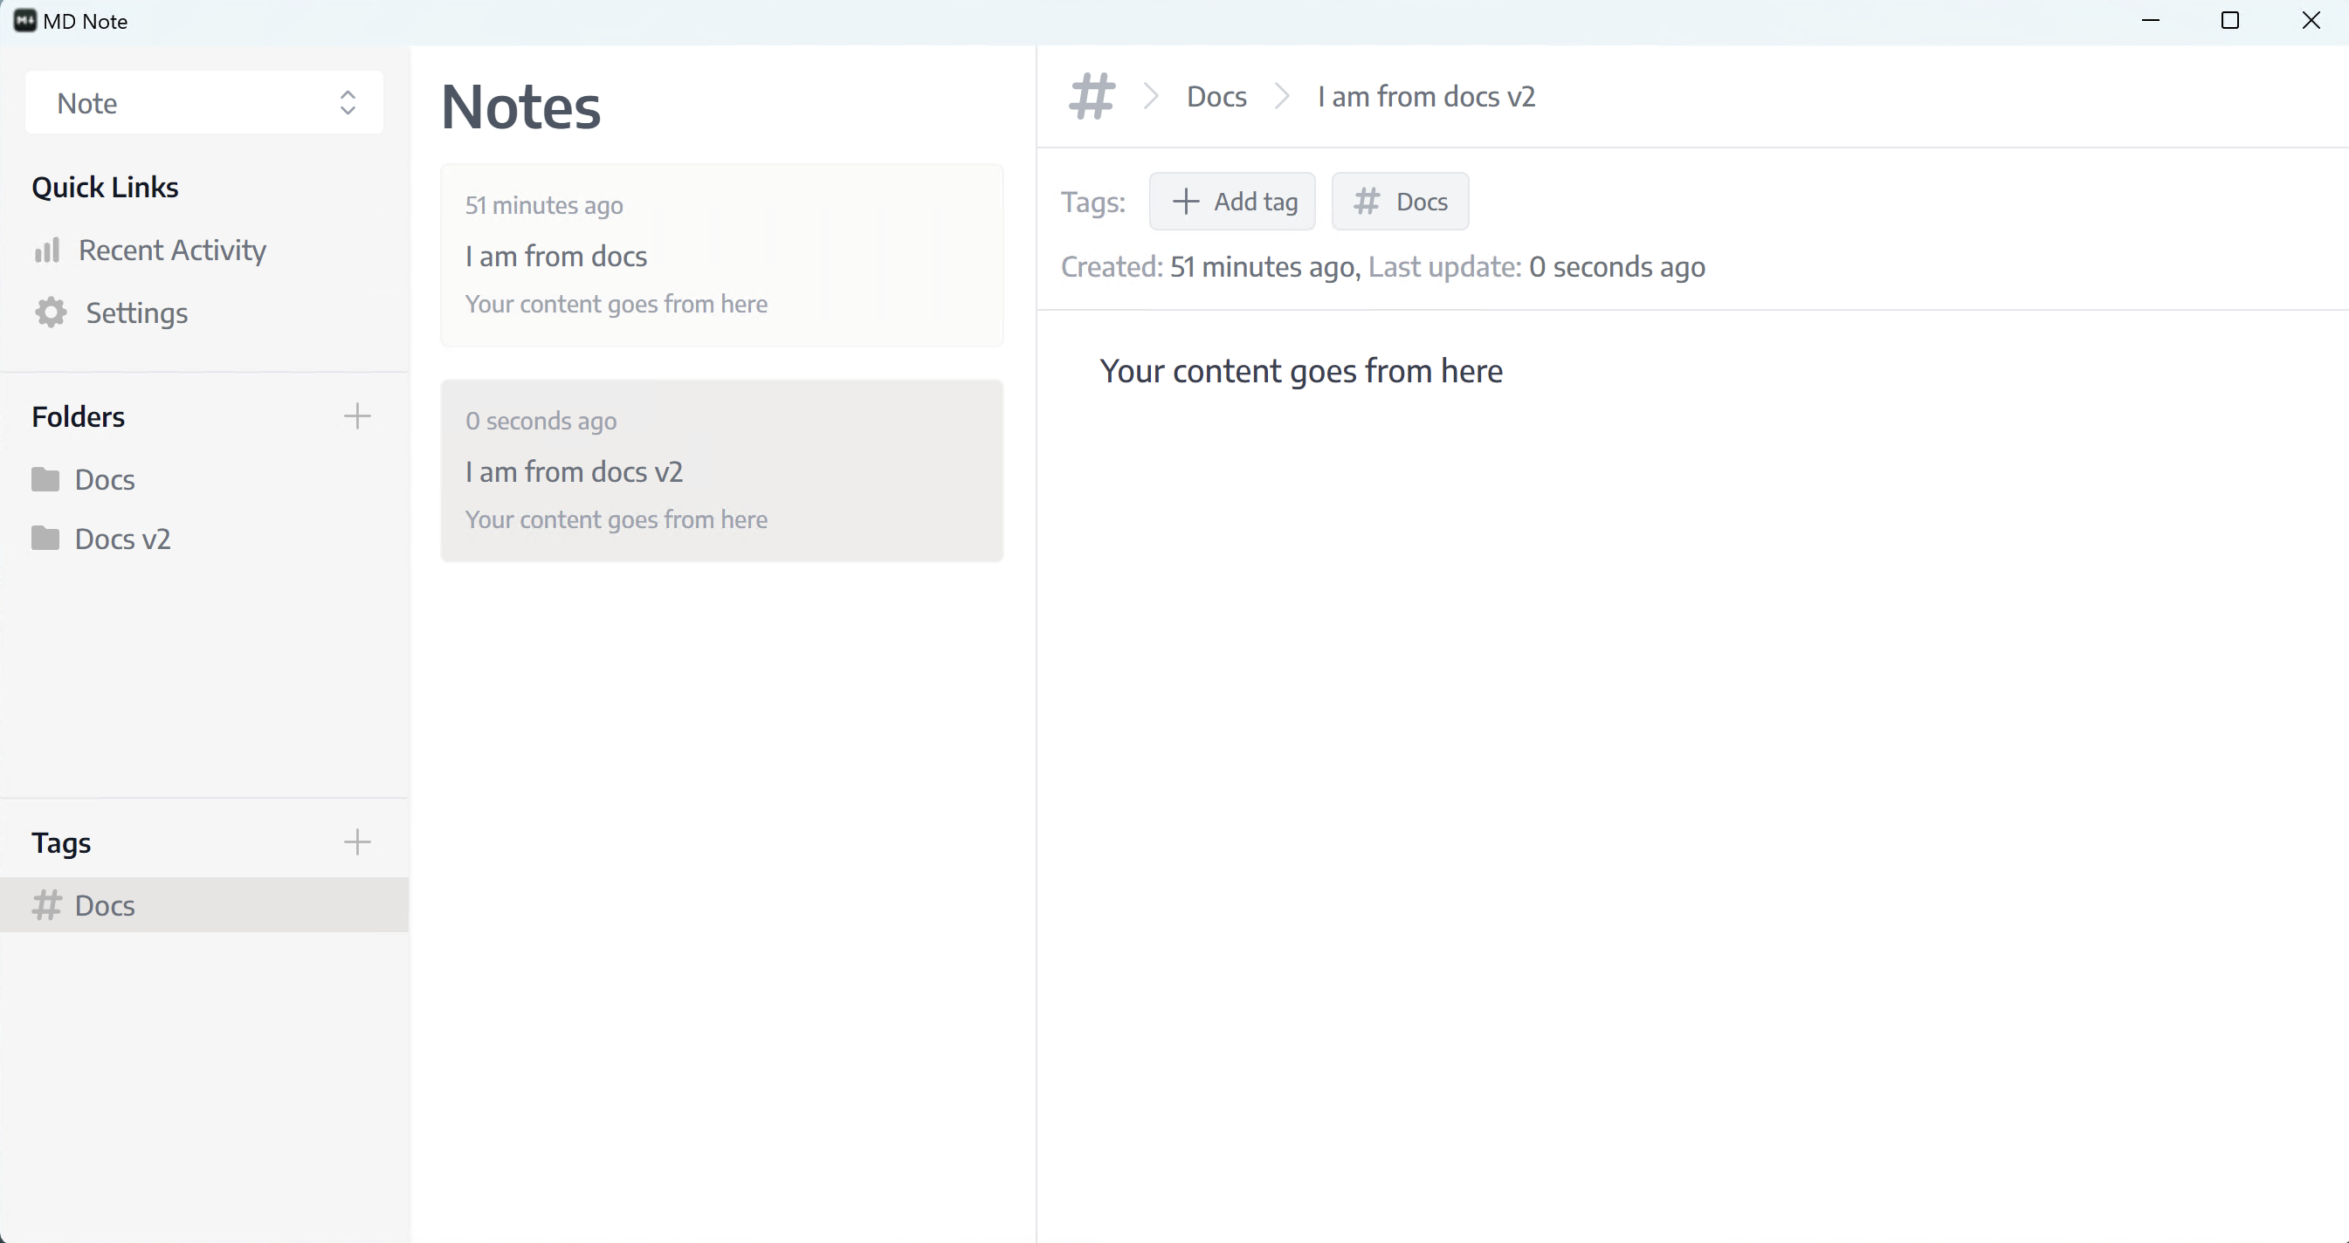Open the Note type dropdown
Image resolution: width=2349 pixels, height=1243 pixels.
[x=203, y=102]
